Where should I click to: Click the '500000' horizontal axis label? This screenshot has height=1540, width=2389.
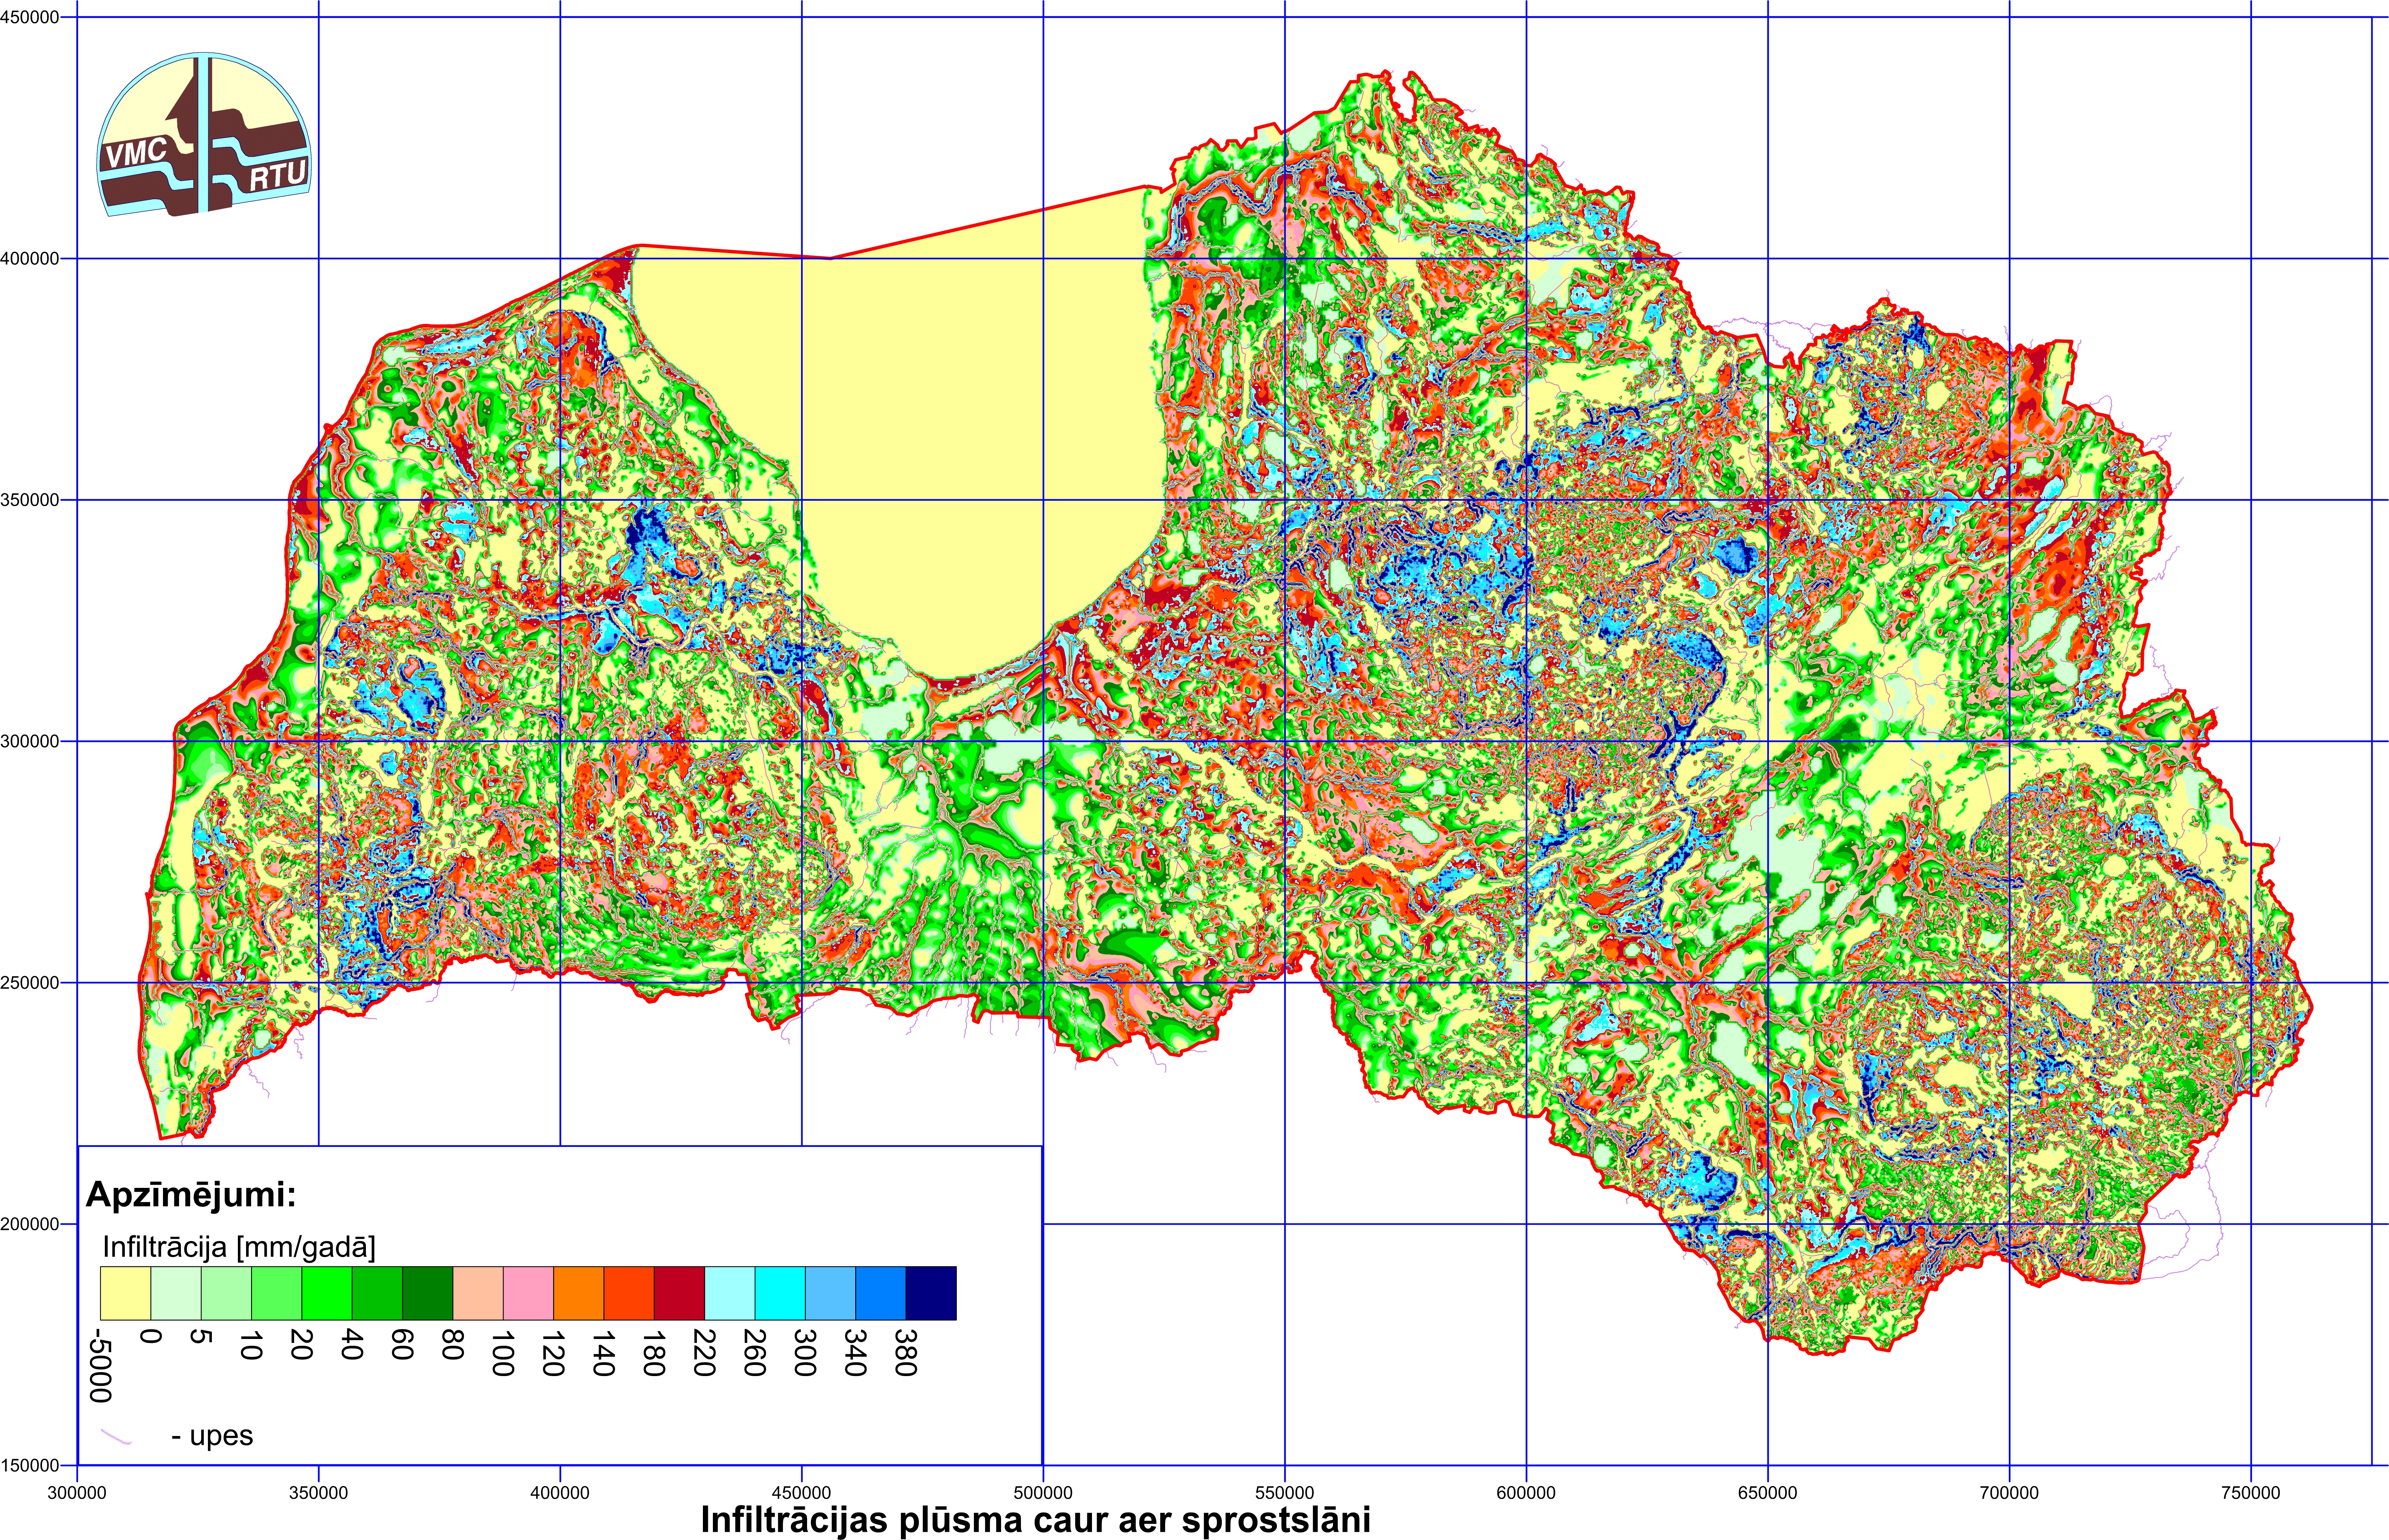[1043, 1493]
